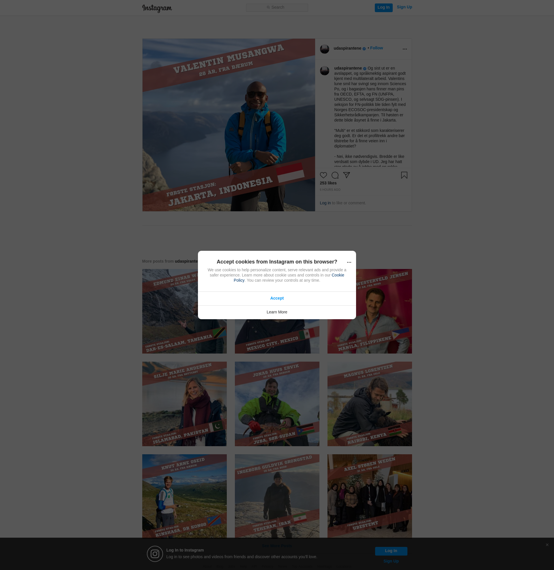Click Learn More in cookie dialog
Viewport: 554px width, 570px height.
(x=277, y=312)
